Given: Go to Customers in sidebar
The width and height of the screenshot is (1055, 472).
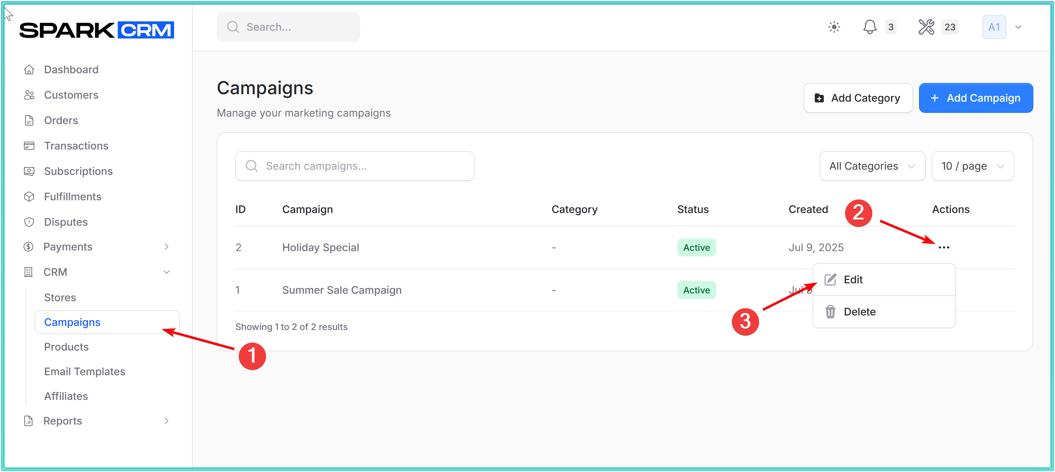Looking at the screenshot, I should [x=71, y=95].
